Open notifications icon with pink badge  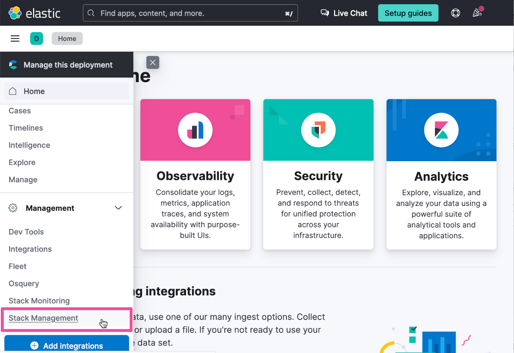(x=477, y=13)
